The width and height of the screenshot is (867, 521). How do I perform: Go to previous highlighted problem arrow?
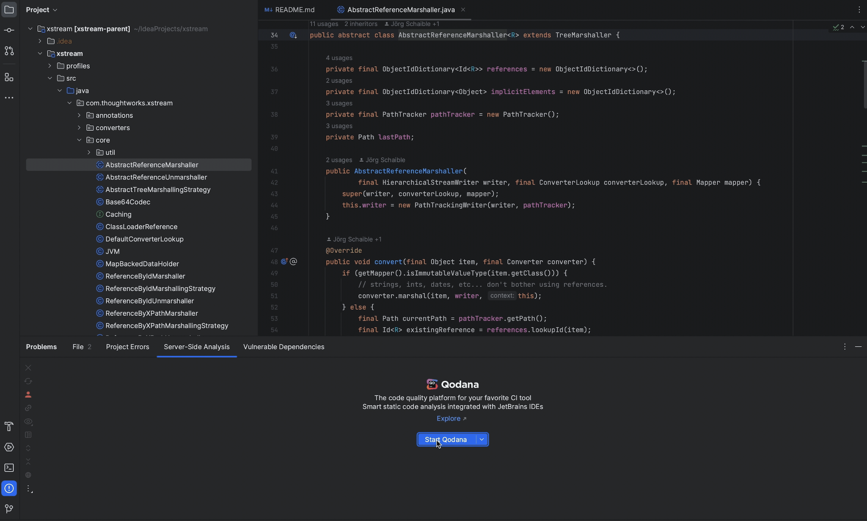pos(852,27)
